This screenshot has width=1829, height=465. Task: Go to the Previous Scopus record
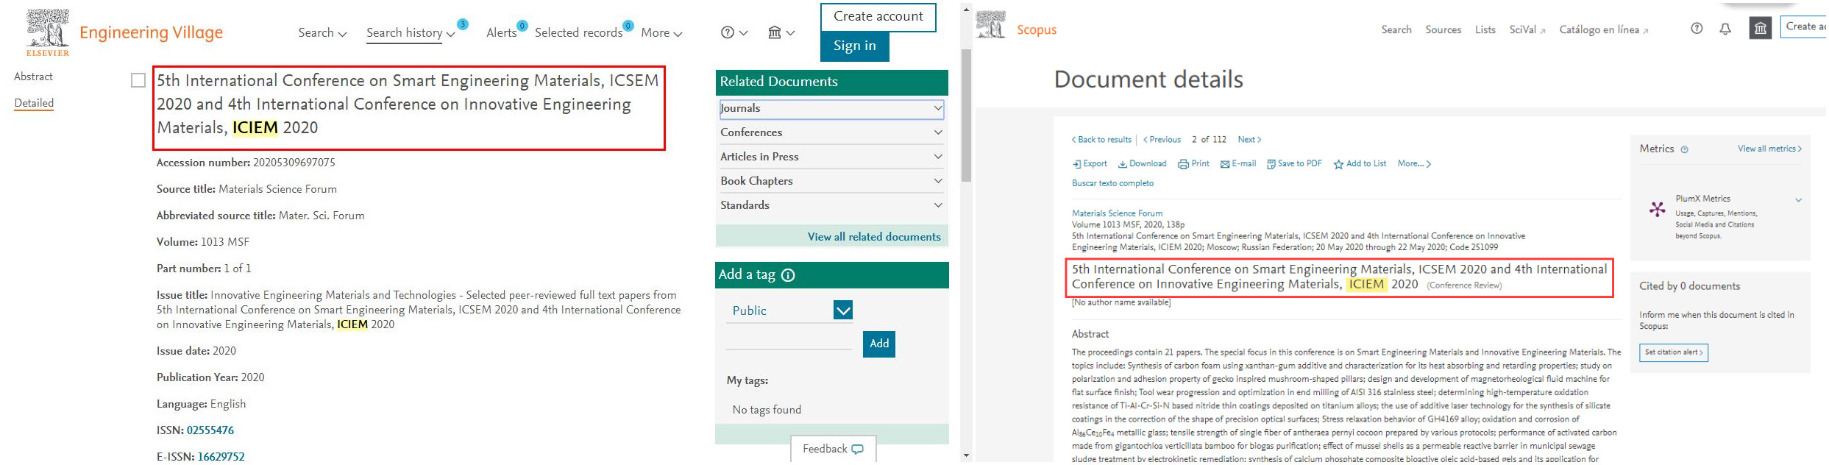point(1162,140)
